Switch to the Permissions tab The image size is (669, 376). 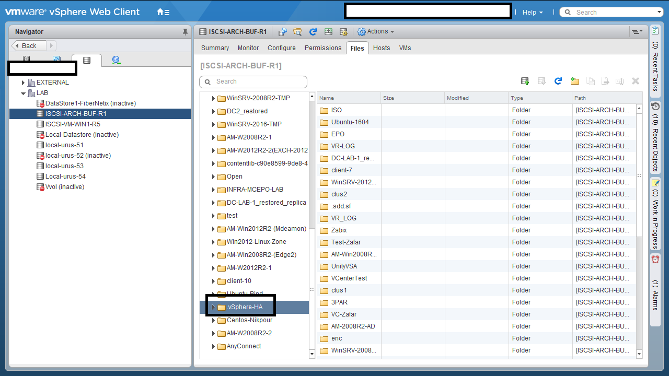pyautogui.click(x=322, y=48)
